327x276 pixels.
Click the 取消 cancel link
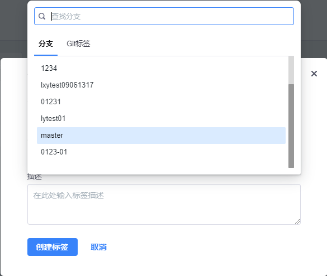point(98,247)
